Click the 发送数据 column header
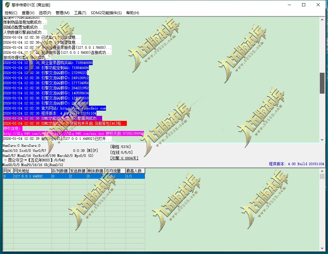This screenshot has width=328, height=254. pyautogui.click(x=78, y=171)
